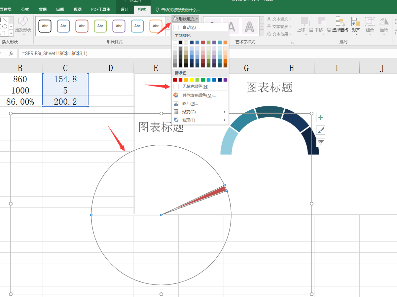Click the gradient icon beside 渐变(G)
Screen dimensions: 397x297
pyautogui.click(x=176, y=112)
